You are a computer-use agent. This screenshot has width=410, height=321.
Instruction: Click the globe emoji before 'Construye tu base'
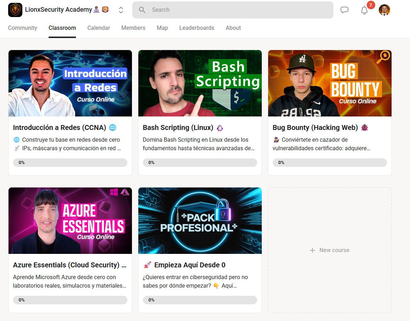pyautogui.click(x=16, y=140)
